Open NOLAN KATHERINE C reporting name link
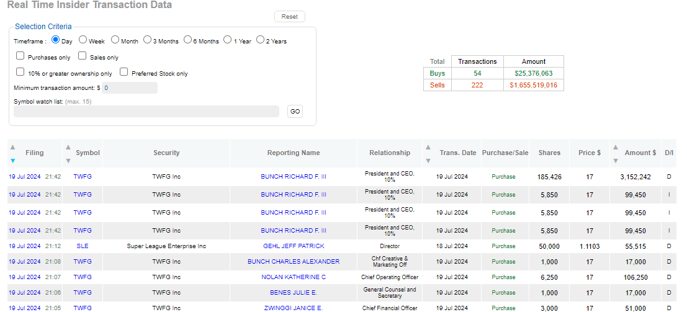Viewport: 687px width, 312px height. coord(293,277)
